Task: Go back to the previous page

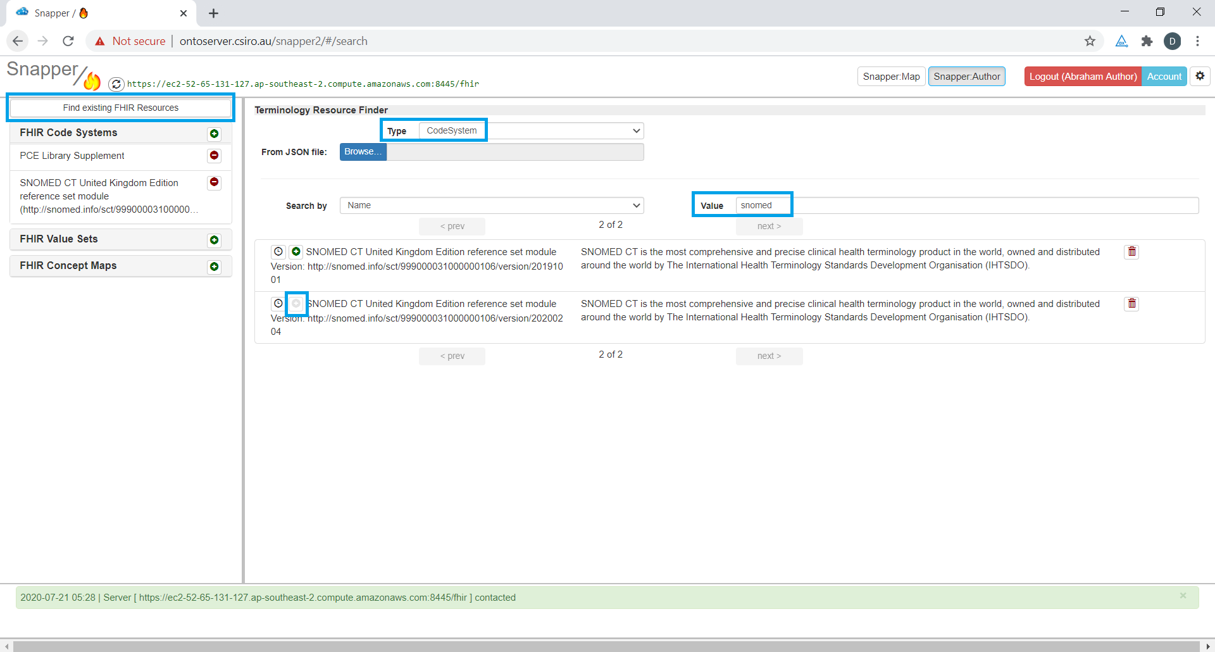Action: (18, 41)
